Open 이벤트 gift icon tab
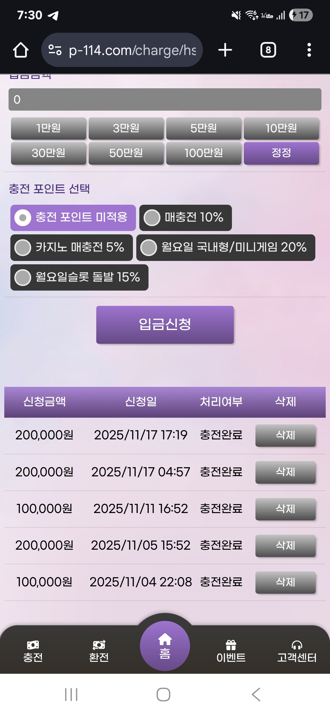The width and height of the screenshot is (330, 715). 231,651
